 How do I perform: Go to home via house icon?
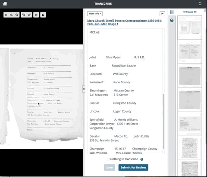(5, 4)
